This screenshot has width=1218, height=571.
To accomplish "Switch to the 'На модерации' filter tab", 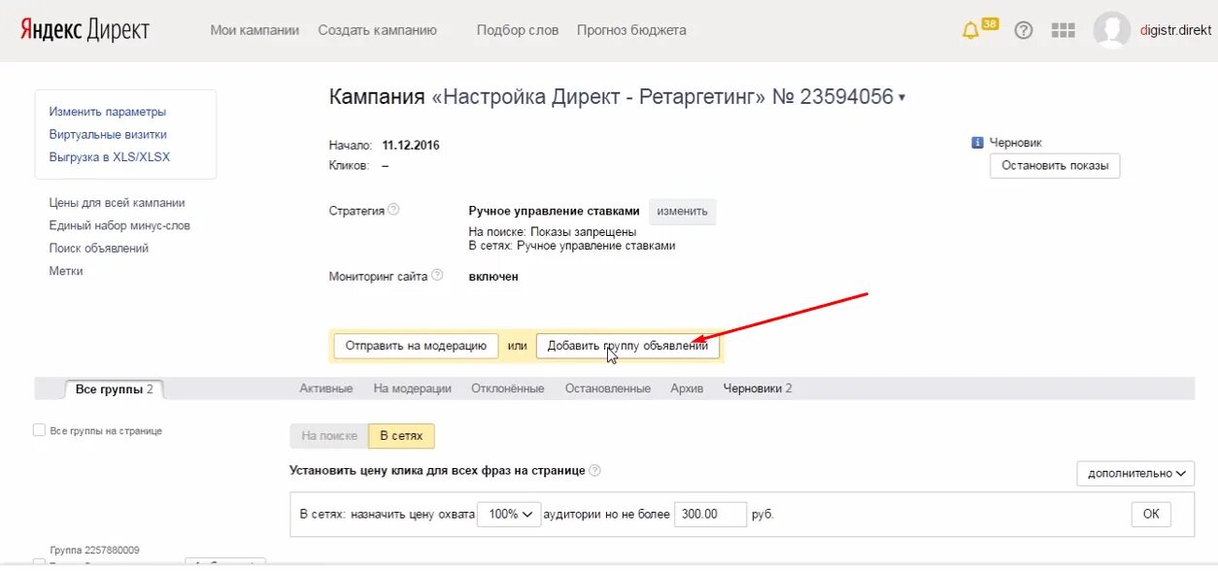I will pos(413,388).
